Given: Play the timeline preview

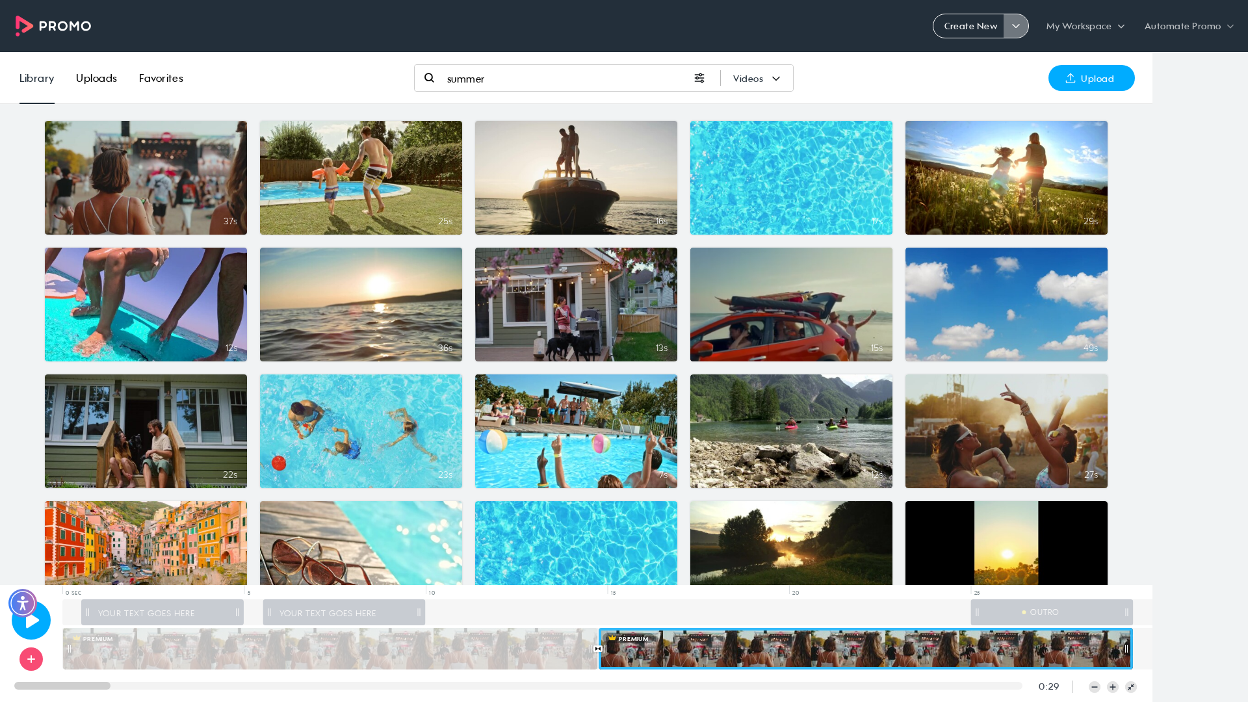Looking at the screenshot, I should tap(31, 620).
